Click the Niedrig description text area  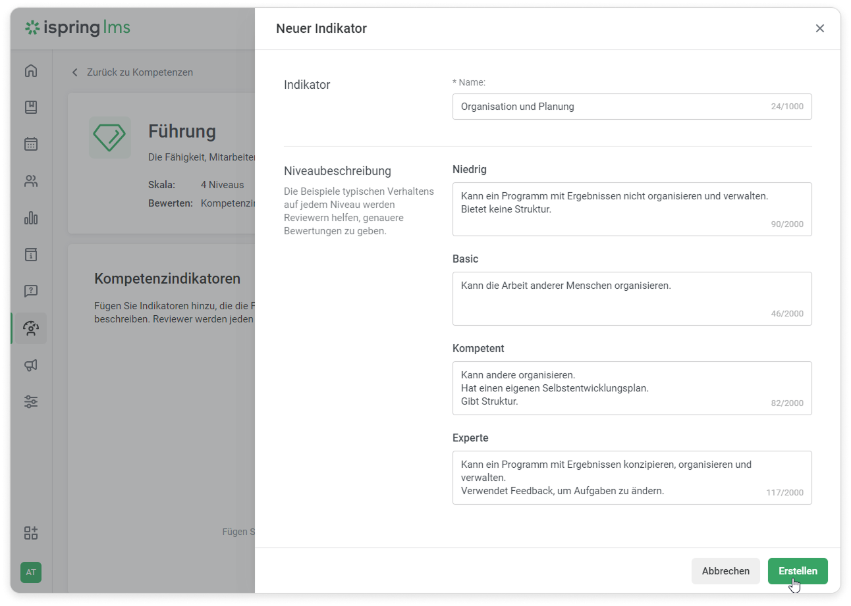click(x=631, y=209)
